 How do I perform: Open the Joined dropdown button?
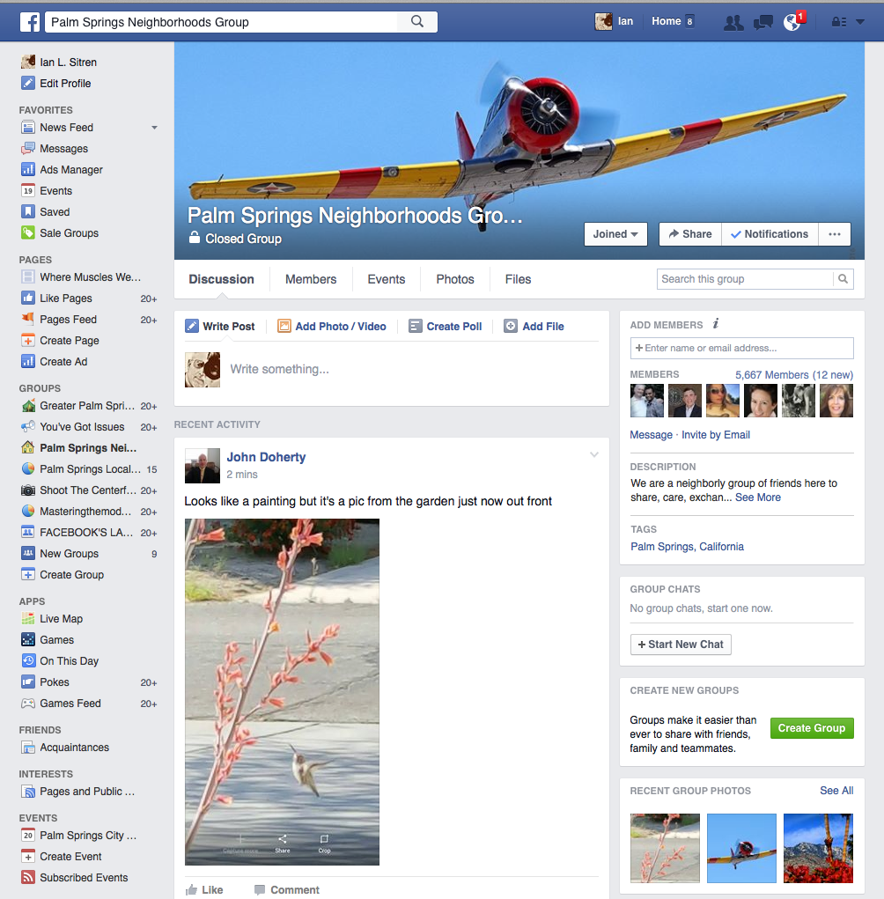615,234
